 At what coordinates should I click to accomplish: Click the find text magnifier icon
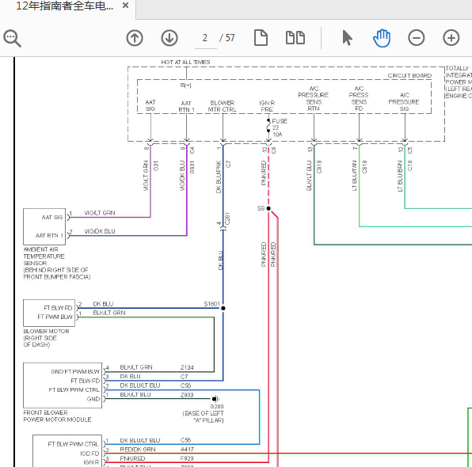(12, 38)
